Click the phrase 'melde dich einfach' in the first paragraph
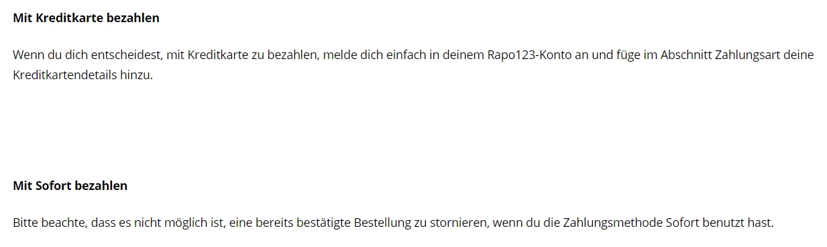This screenshot has width=827, height=247. point(372,55)
